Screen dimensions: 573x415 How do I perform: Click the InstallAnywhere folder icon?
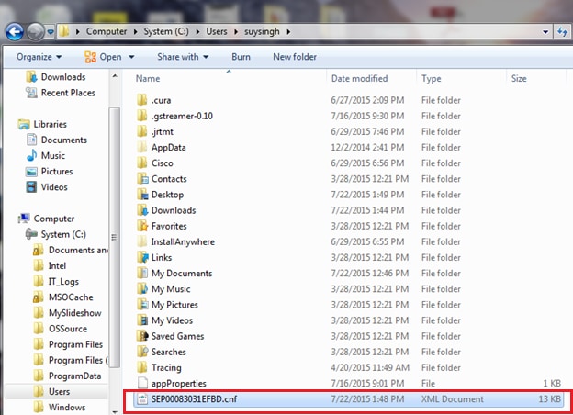[x=141, y=241]
